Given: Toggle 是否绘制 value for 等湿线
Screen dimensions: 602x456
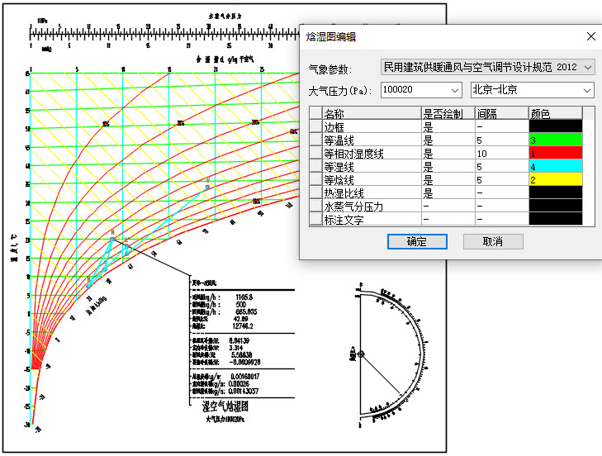Looking at the screenshot, I should [448, 166].
